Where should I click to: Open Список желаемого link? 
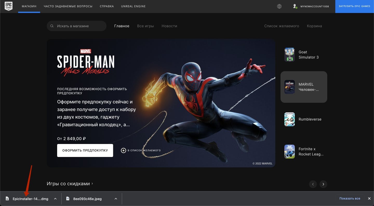[282, 26]
